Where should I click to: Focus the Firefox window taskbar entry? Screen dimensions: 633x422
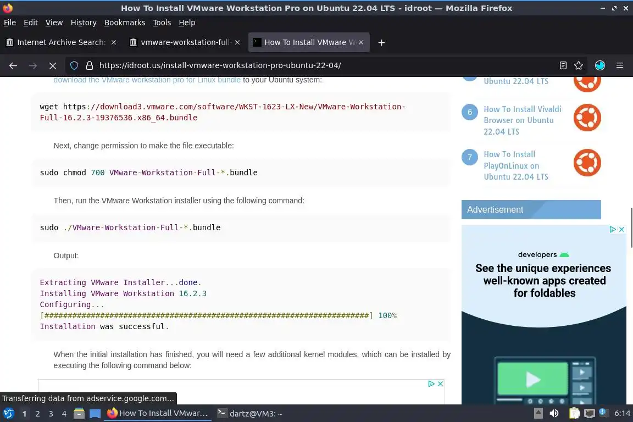[x=158, y=414]
